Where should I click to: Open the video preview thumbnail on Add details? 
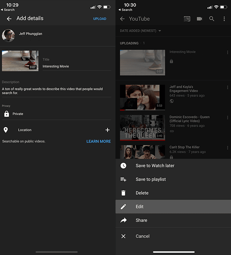coord(20,61)
